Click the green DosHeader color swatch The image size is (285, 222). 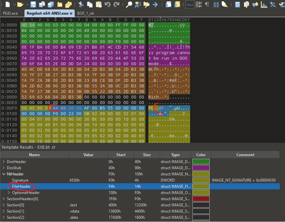[201, 161]
